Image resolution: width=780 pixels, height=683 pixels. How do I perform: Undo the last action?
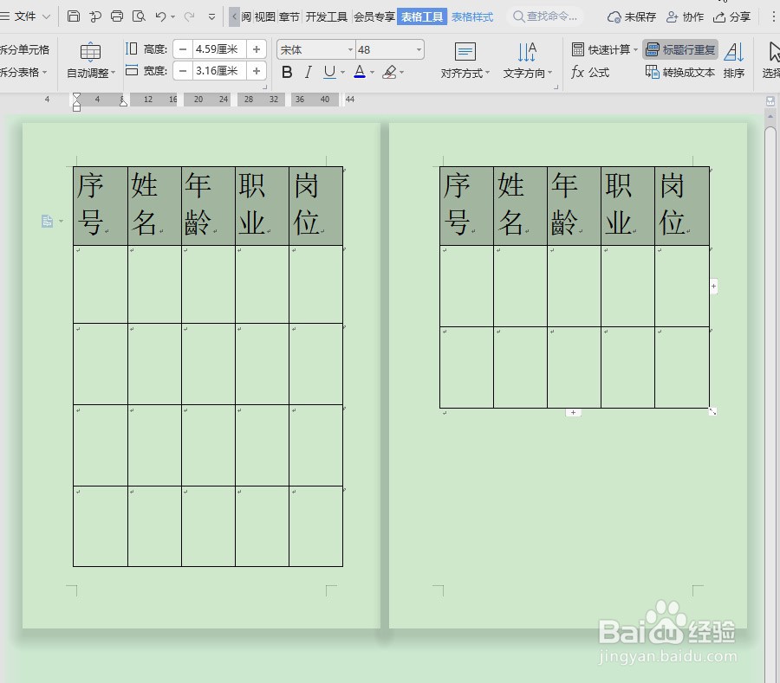coord(160,16)
